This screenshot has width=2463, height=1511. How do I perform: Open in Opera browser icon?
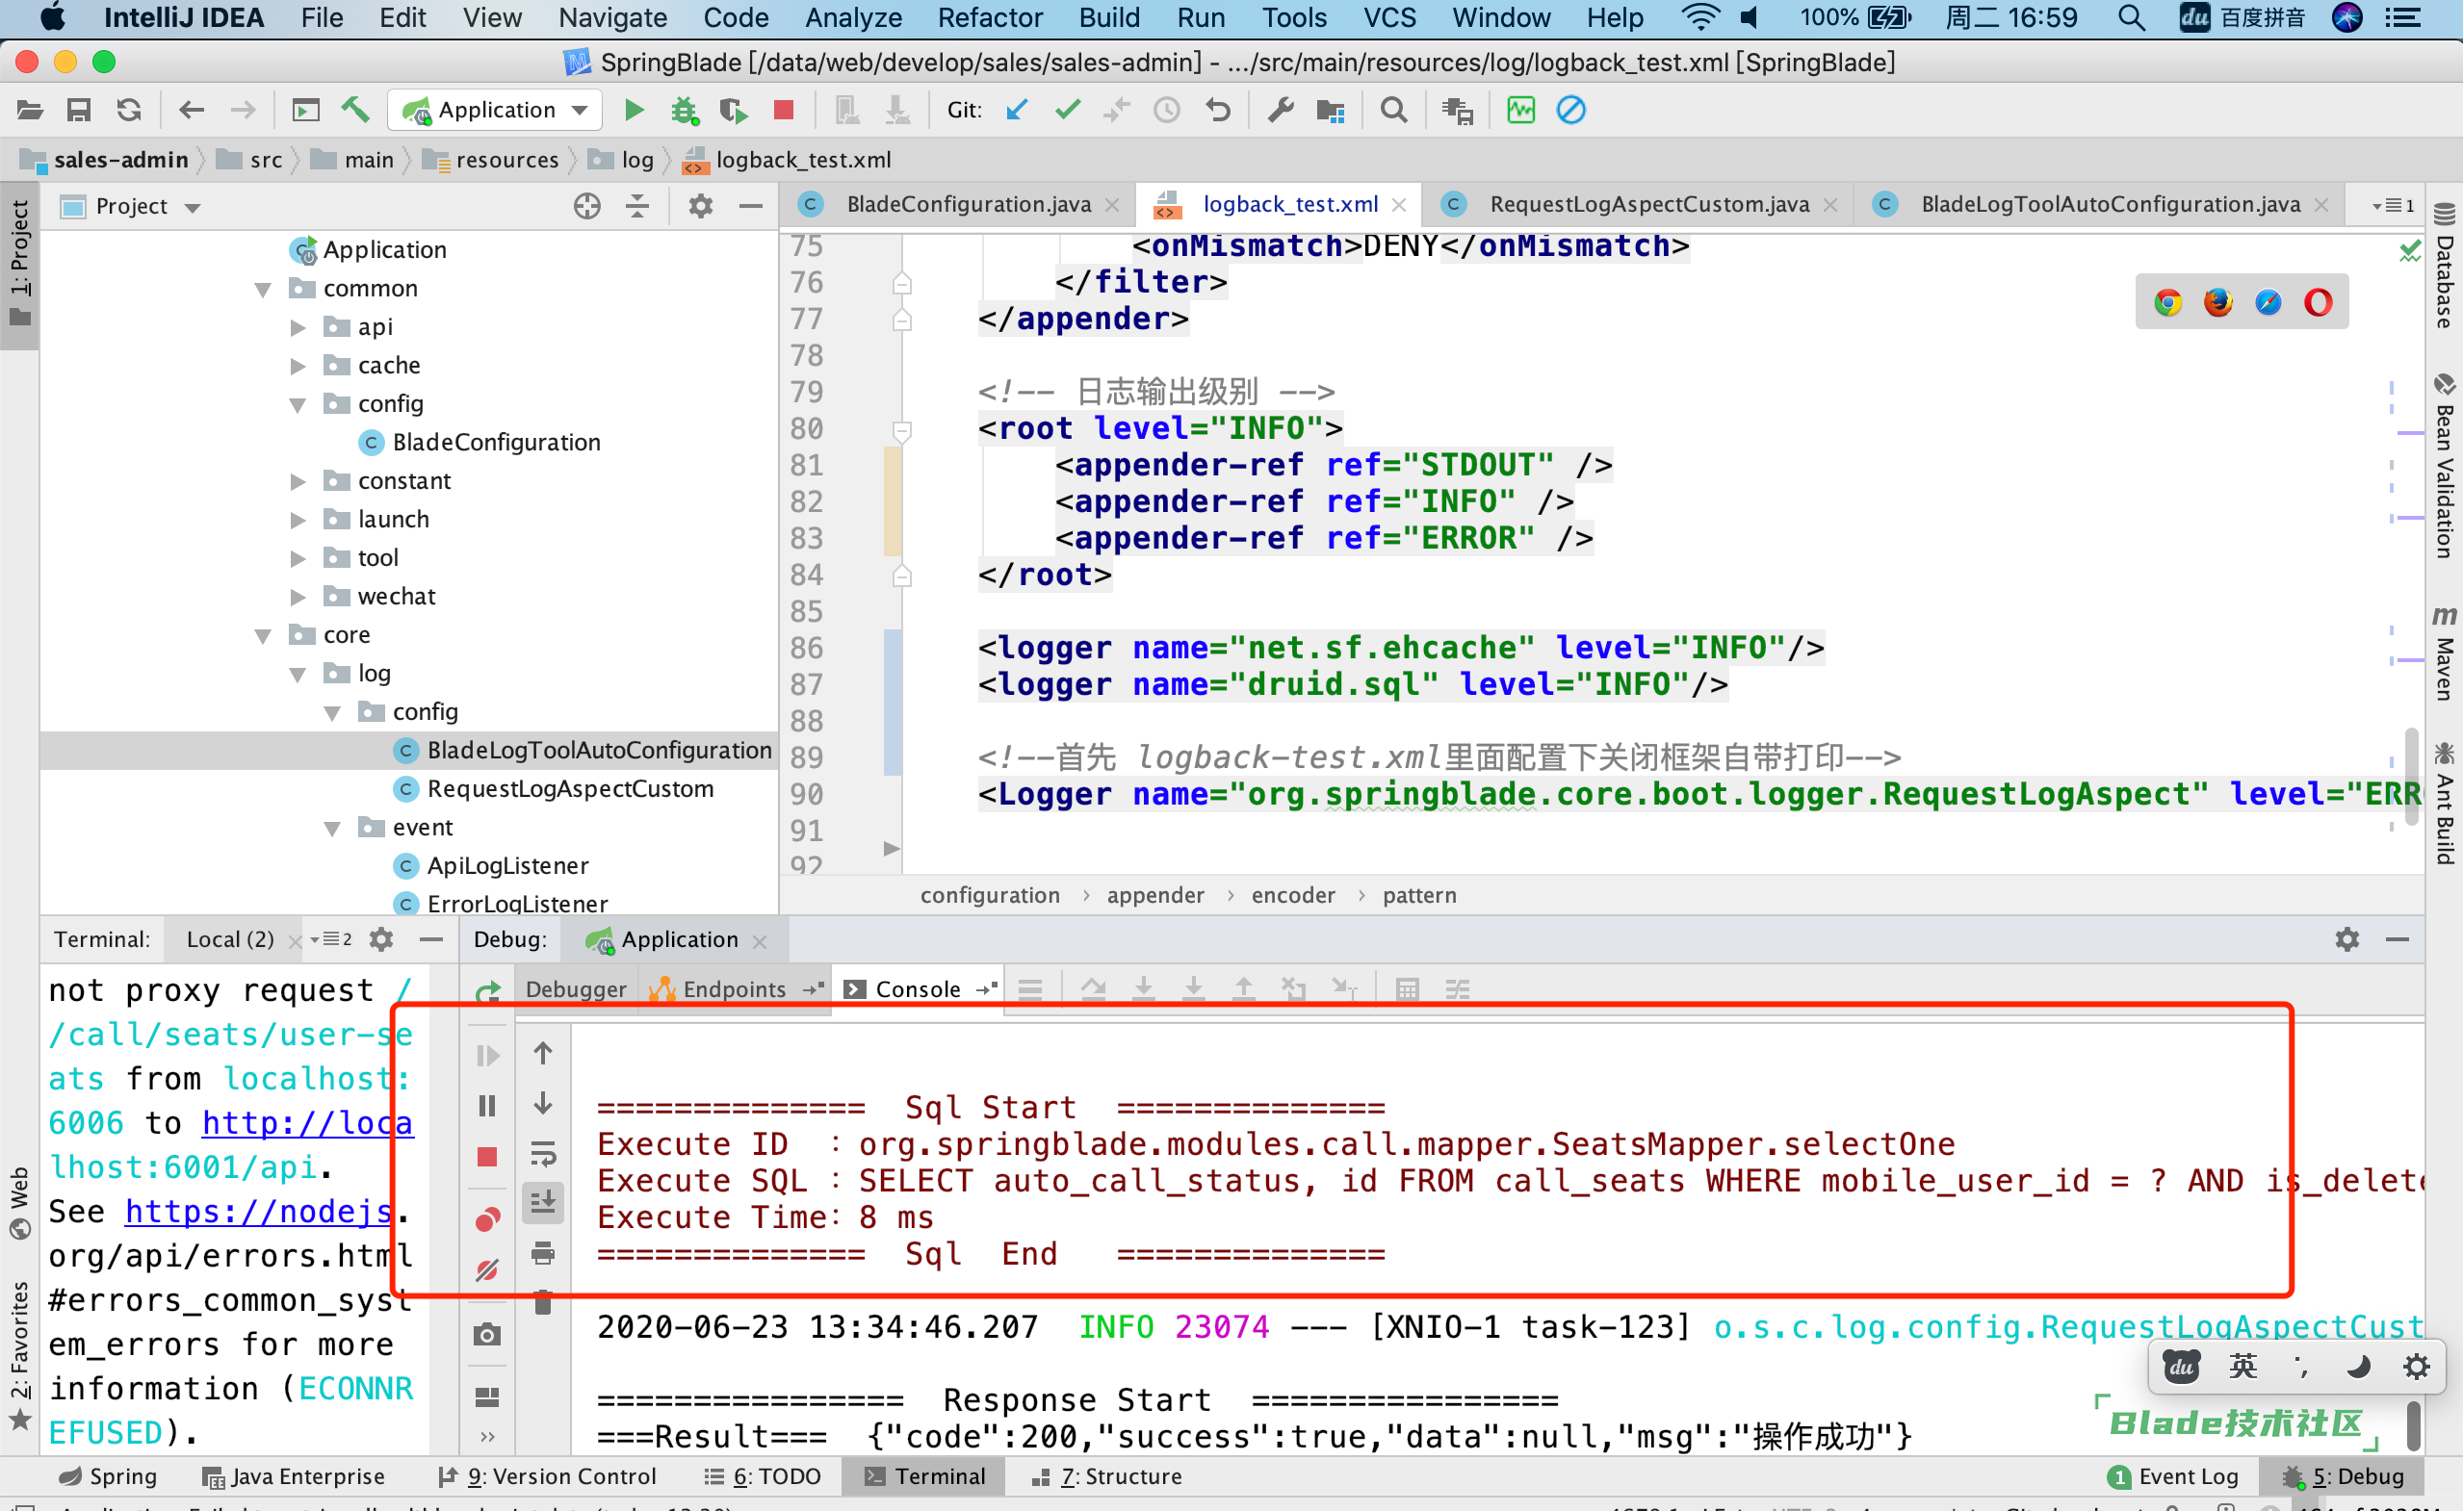pos(2318,302)
